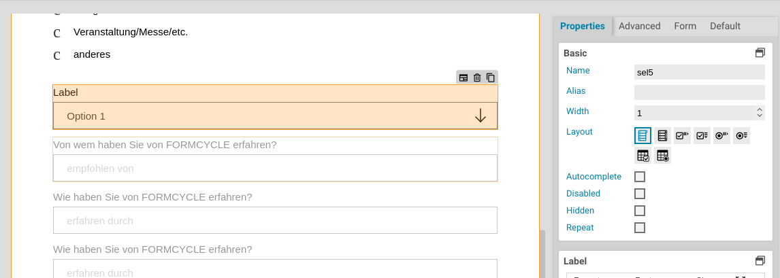This screenshot has width=780, height=278.
Task: Choose the multi-row list box layout icon
Action: click(663, 135)
